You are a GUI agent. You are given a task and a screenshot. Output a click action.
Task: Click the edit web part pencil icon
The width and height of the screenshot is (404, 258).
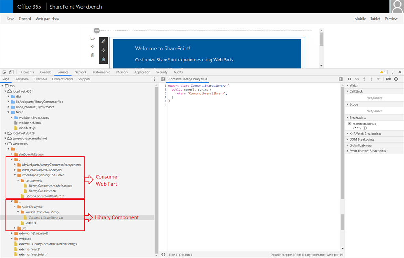(103, 41)
